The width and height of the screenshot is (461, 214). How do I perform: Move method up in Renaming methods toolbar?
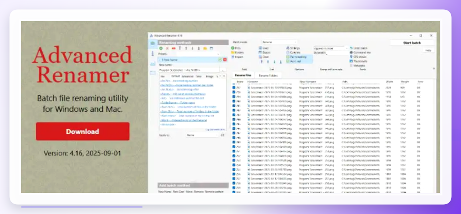click(186, 48)
